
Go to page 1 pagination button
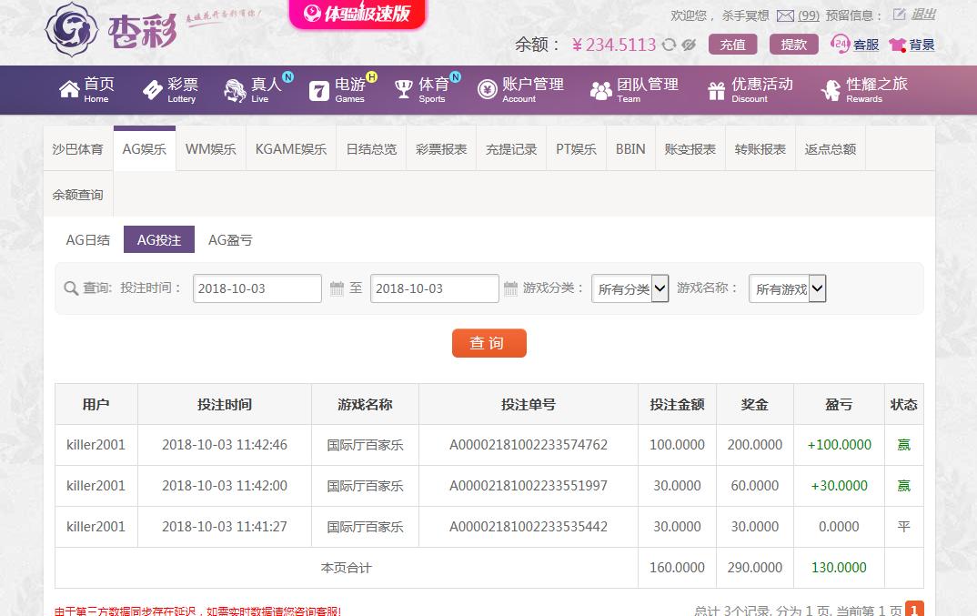(x=914, y=609)
